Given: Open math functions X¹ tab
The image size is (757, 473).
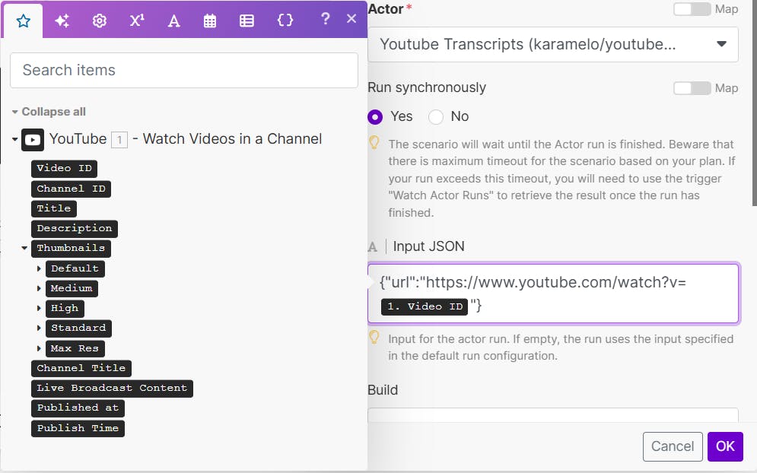Looking at the screenshot, I should (x=137, y=21).
